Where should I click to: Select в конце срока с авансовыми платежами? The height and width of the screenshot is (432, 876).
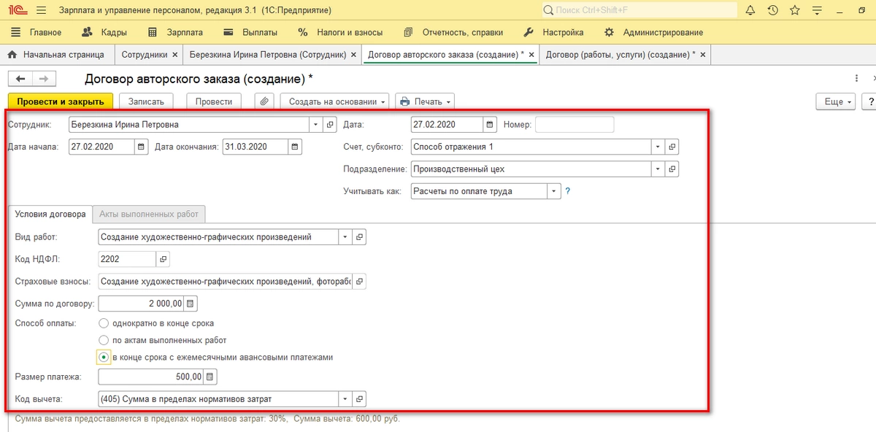(x=104, y=358)
